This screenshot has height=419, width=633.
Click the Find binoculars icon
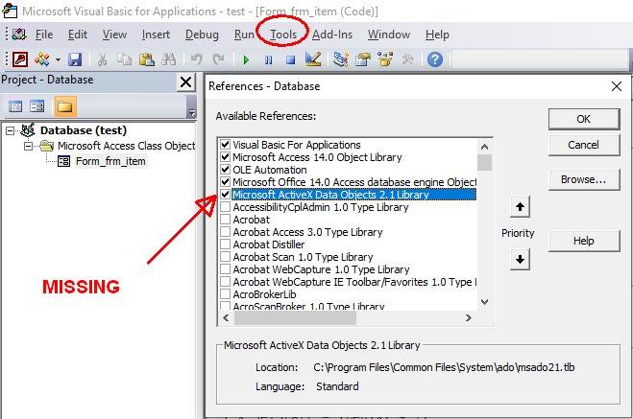click(169, 59)
